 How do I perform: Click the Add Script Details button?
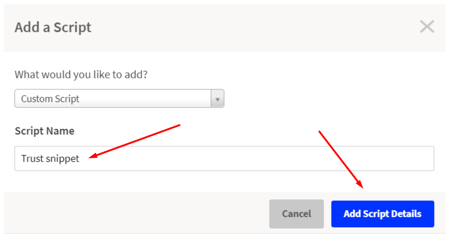point(383,214)
